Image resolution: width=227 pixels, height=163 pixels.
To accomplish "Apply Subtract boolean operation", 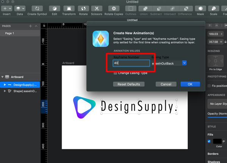I will (x=159, y=9).
